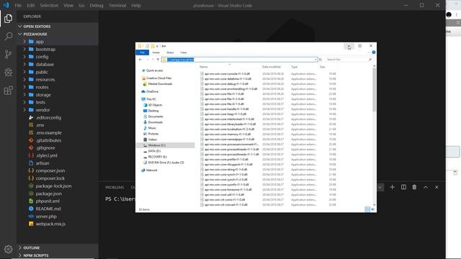This screenshot has width=461, height=259.
Task: Sort files by Date modified column
Action: pyautogui.click(x=271, y=67)
